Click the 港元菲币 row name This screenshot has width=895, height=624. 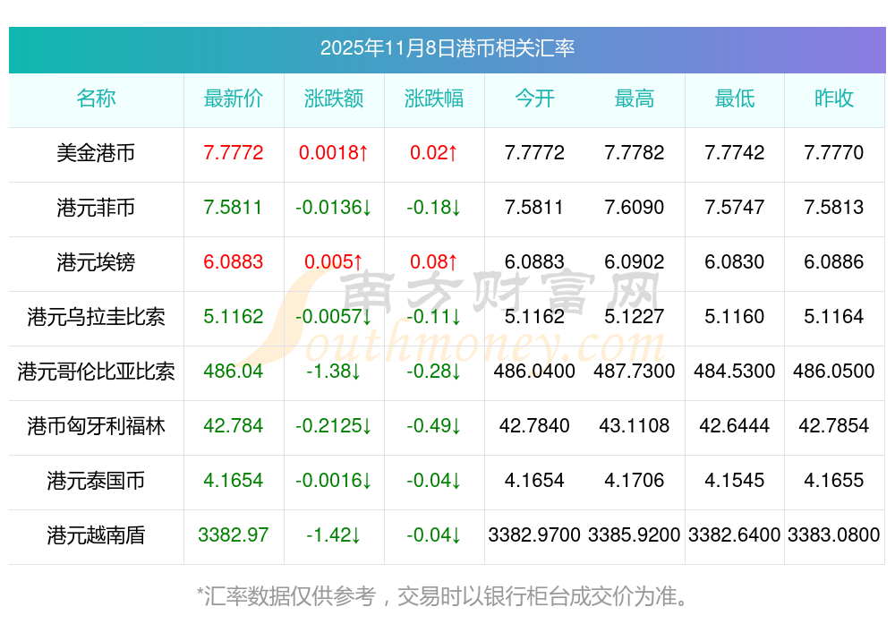(96, 208)
